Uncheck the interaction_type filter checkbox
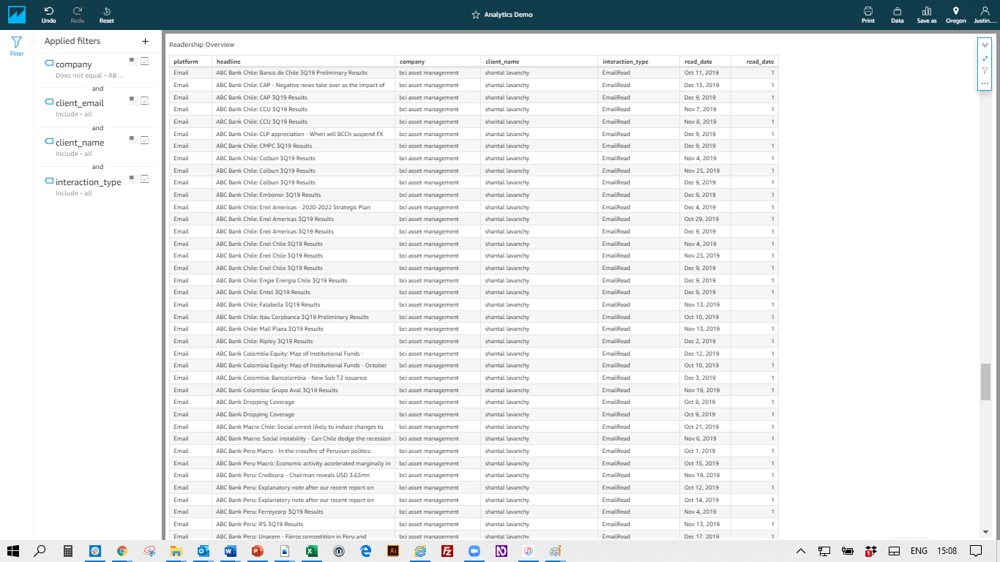The image size is (1000, 562). (145, 179)
